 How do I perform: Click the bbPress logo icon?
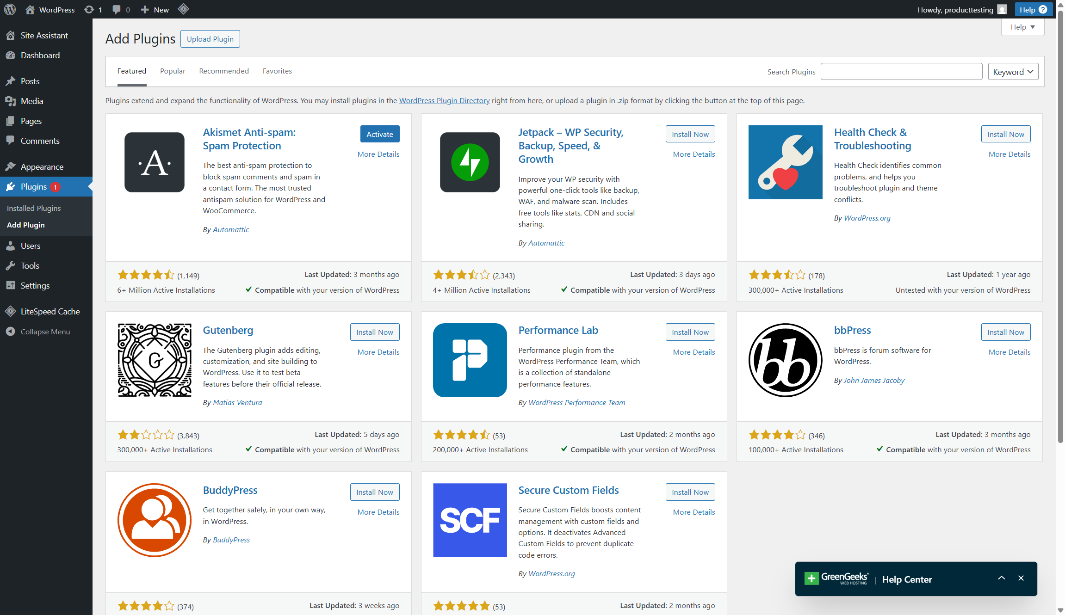coord(785,360)
